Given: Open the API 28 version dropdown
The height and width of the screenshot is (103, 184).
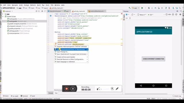Looking at the screenshot, I should coord(151,15).
